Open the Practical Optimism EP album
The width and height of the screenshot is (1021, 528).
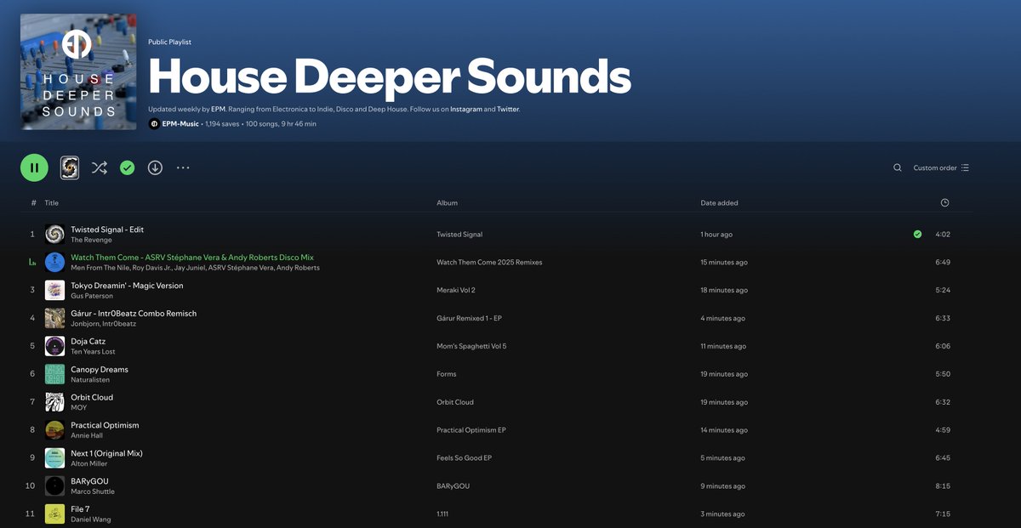471,431
